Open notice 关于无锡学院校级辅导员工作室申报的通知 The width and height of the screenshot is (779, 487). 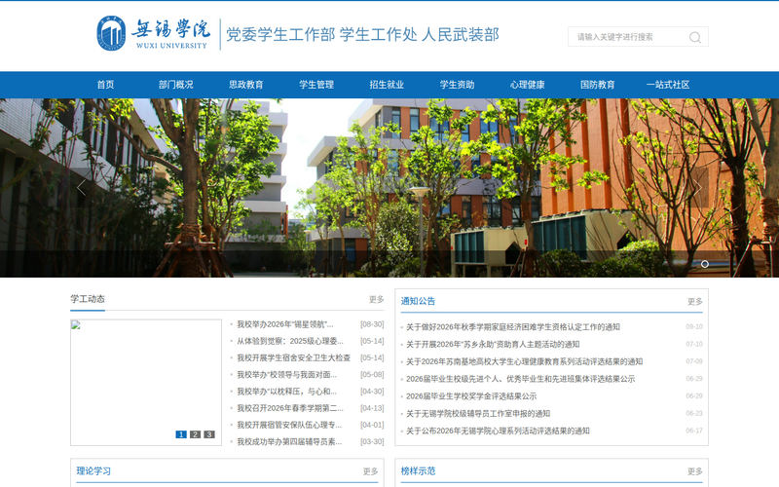[x=478, y=413]
